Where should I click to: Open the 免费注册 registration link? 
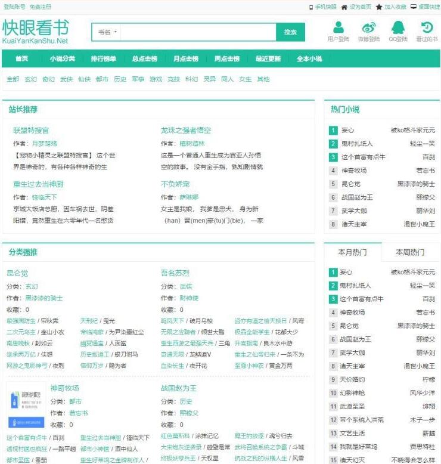pyautogui.click(x=41, y=7)
